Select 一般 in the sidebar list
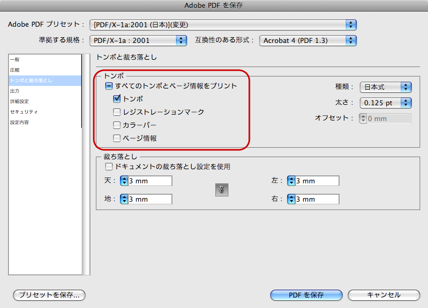This screenshot has height=308, width=428. tap(45, 60)
